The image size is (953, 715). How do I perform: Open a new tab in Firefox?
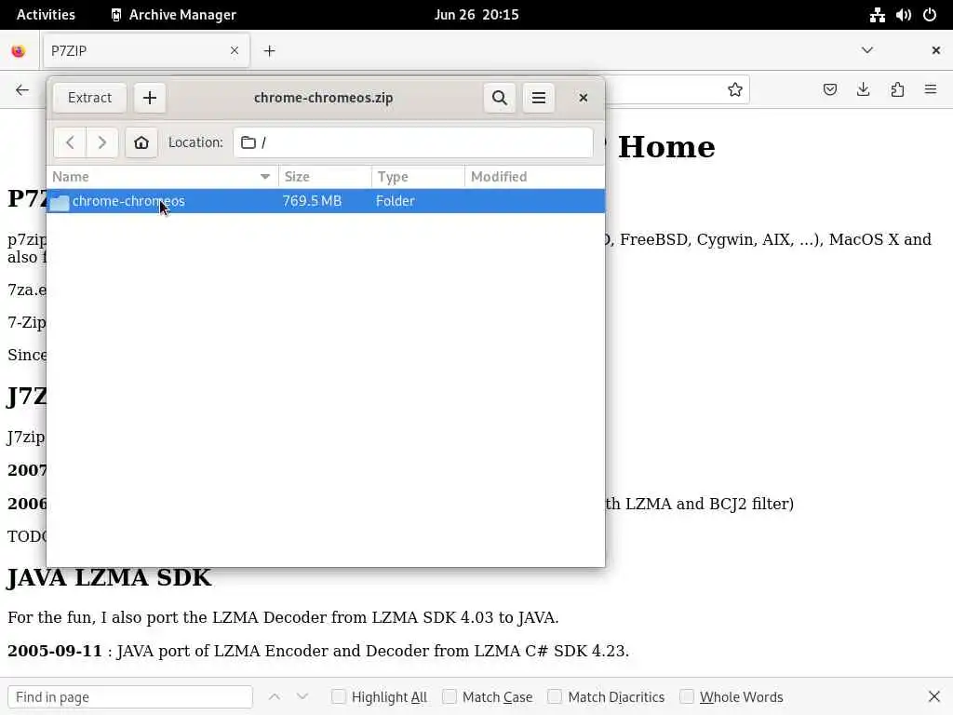coord(269,51)
